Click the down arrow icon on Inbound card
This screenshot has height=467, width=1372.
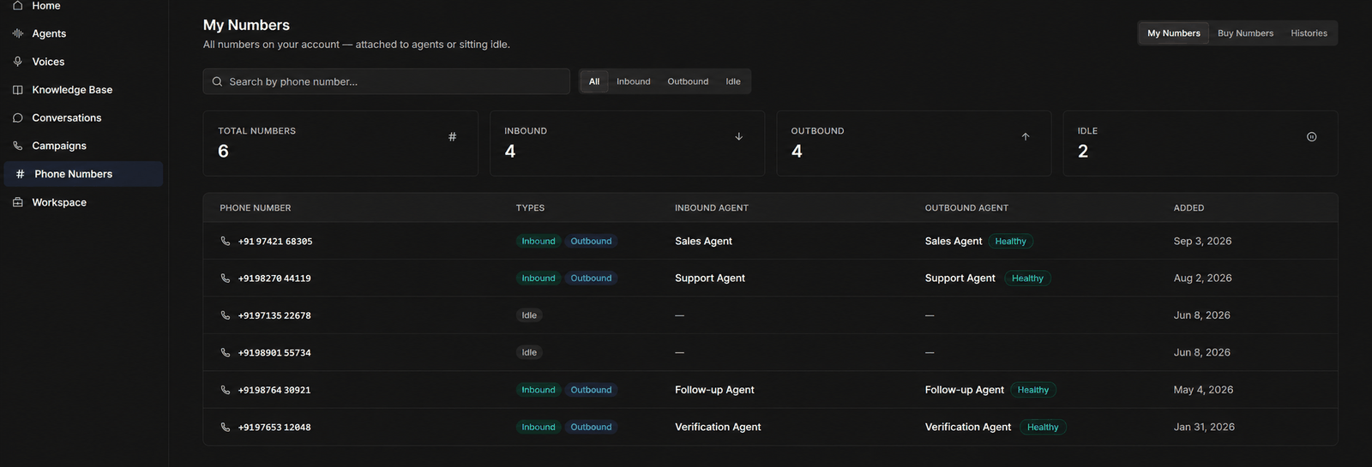pyautogui.click(x=738, y=136)
